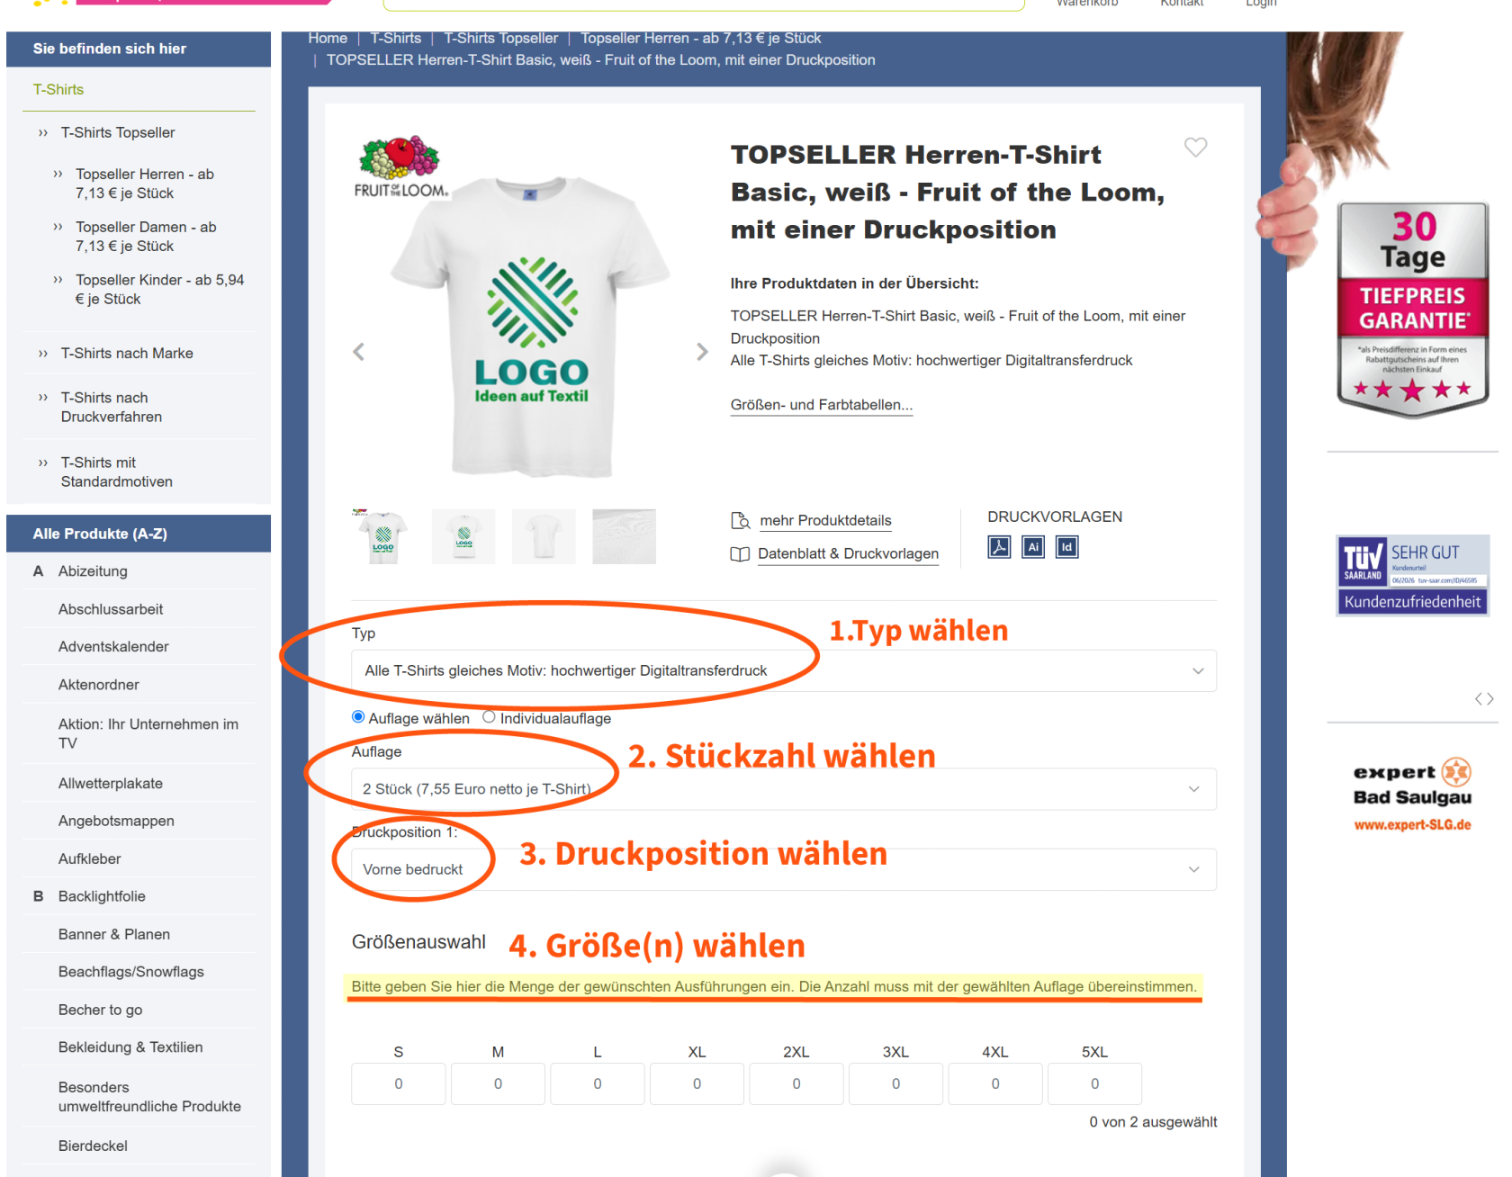This screenshot has height=1177, width=1512.
Task: Click the Fruit of the Loom logo
Action: [400, 167]
